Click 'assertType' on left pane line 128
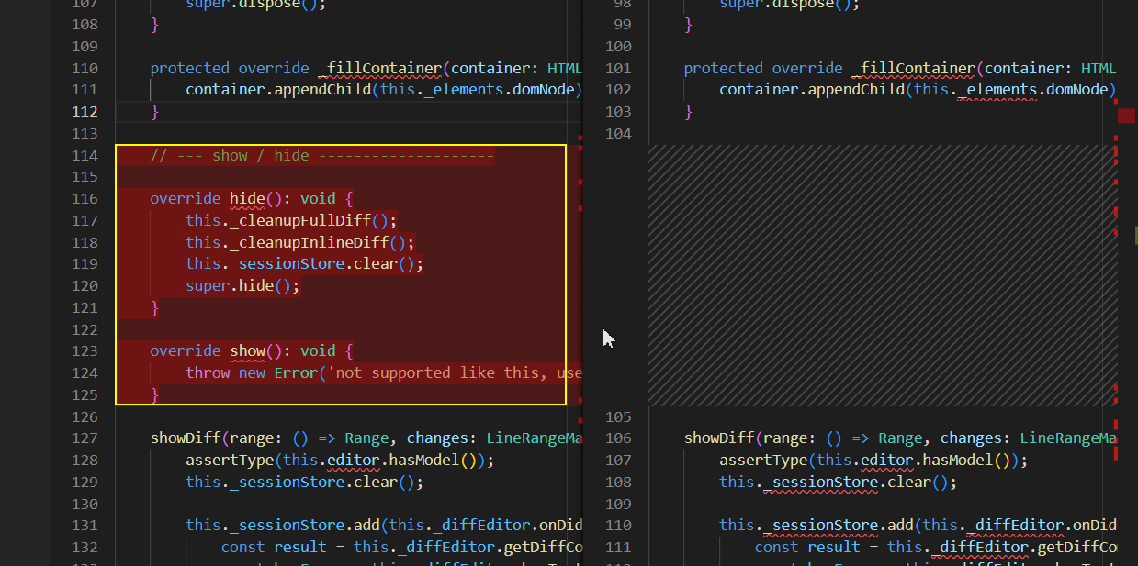Image resolution: width=1138 pixels, height=566 pixels. [230, 461]
